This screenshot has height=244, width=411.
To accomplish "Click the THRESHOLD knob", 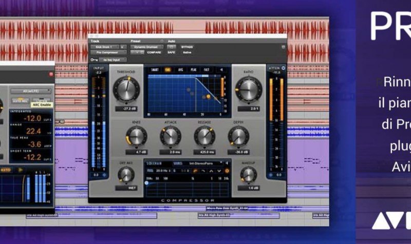I will 125,88.
